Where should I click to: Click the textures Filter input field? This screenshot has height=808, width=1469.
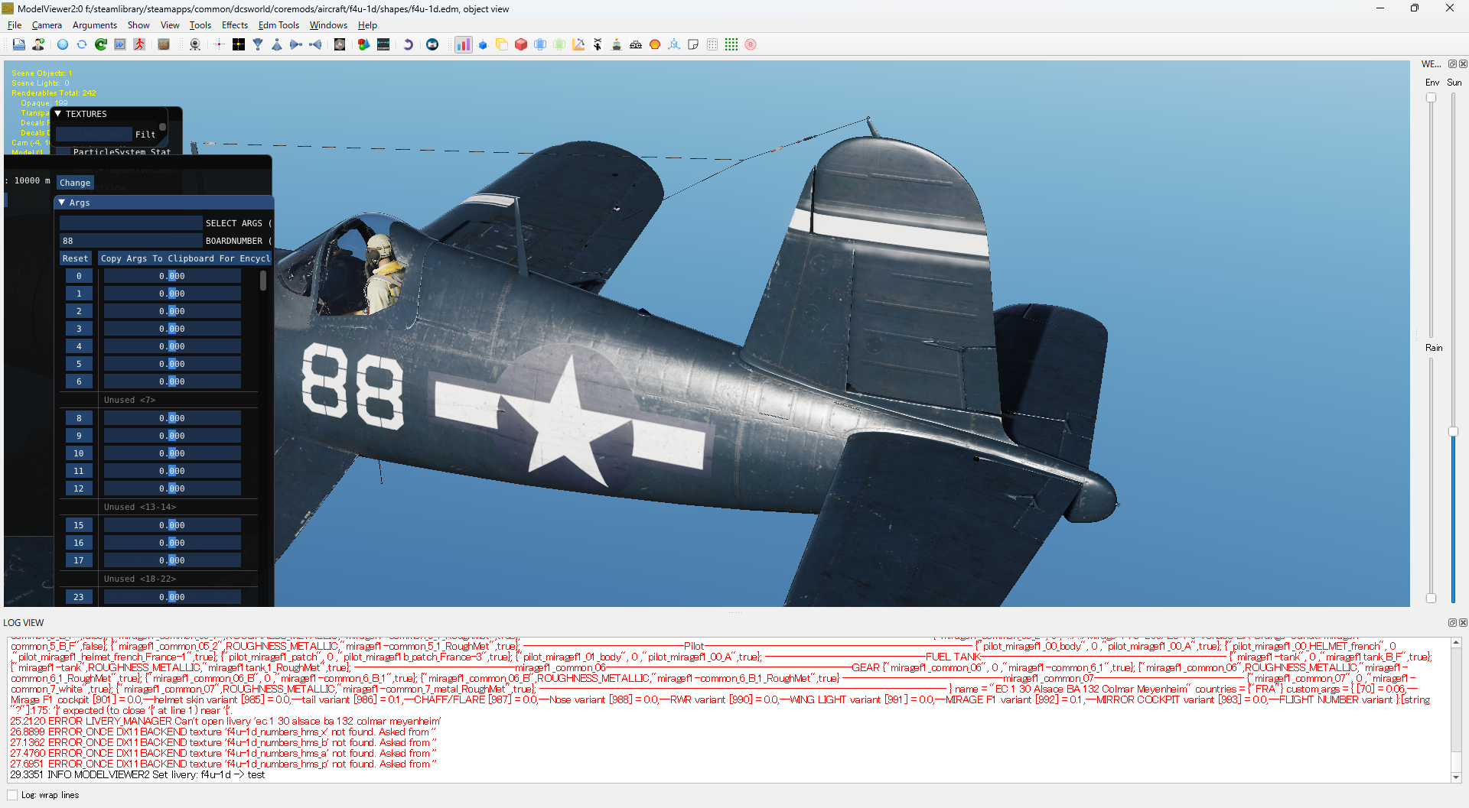(93, 135)
